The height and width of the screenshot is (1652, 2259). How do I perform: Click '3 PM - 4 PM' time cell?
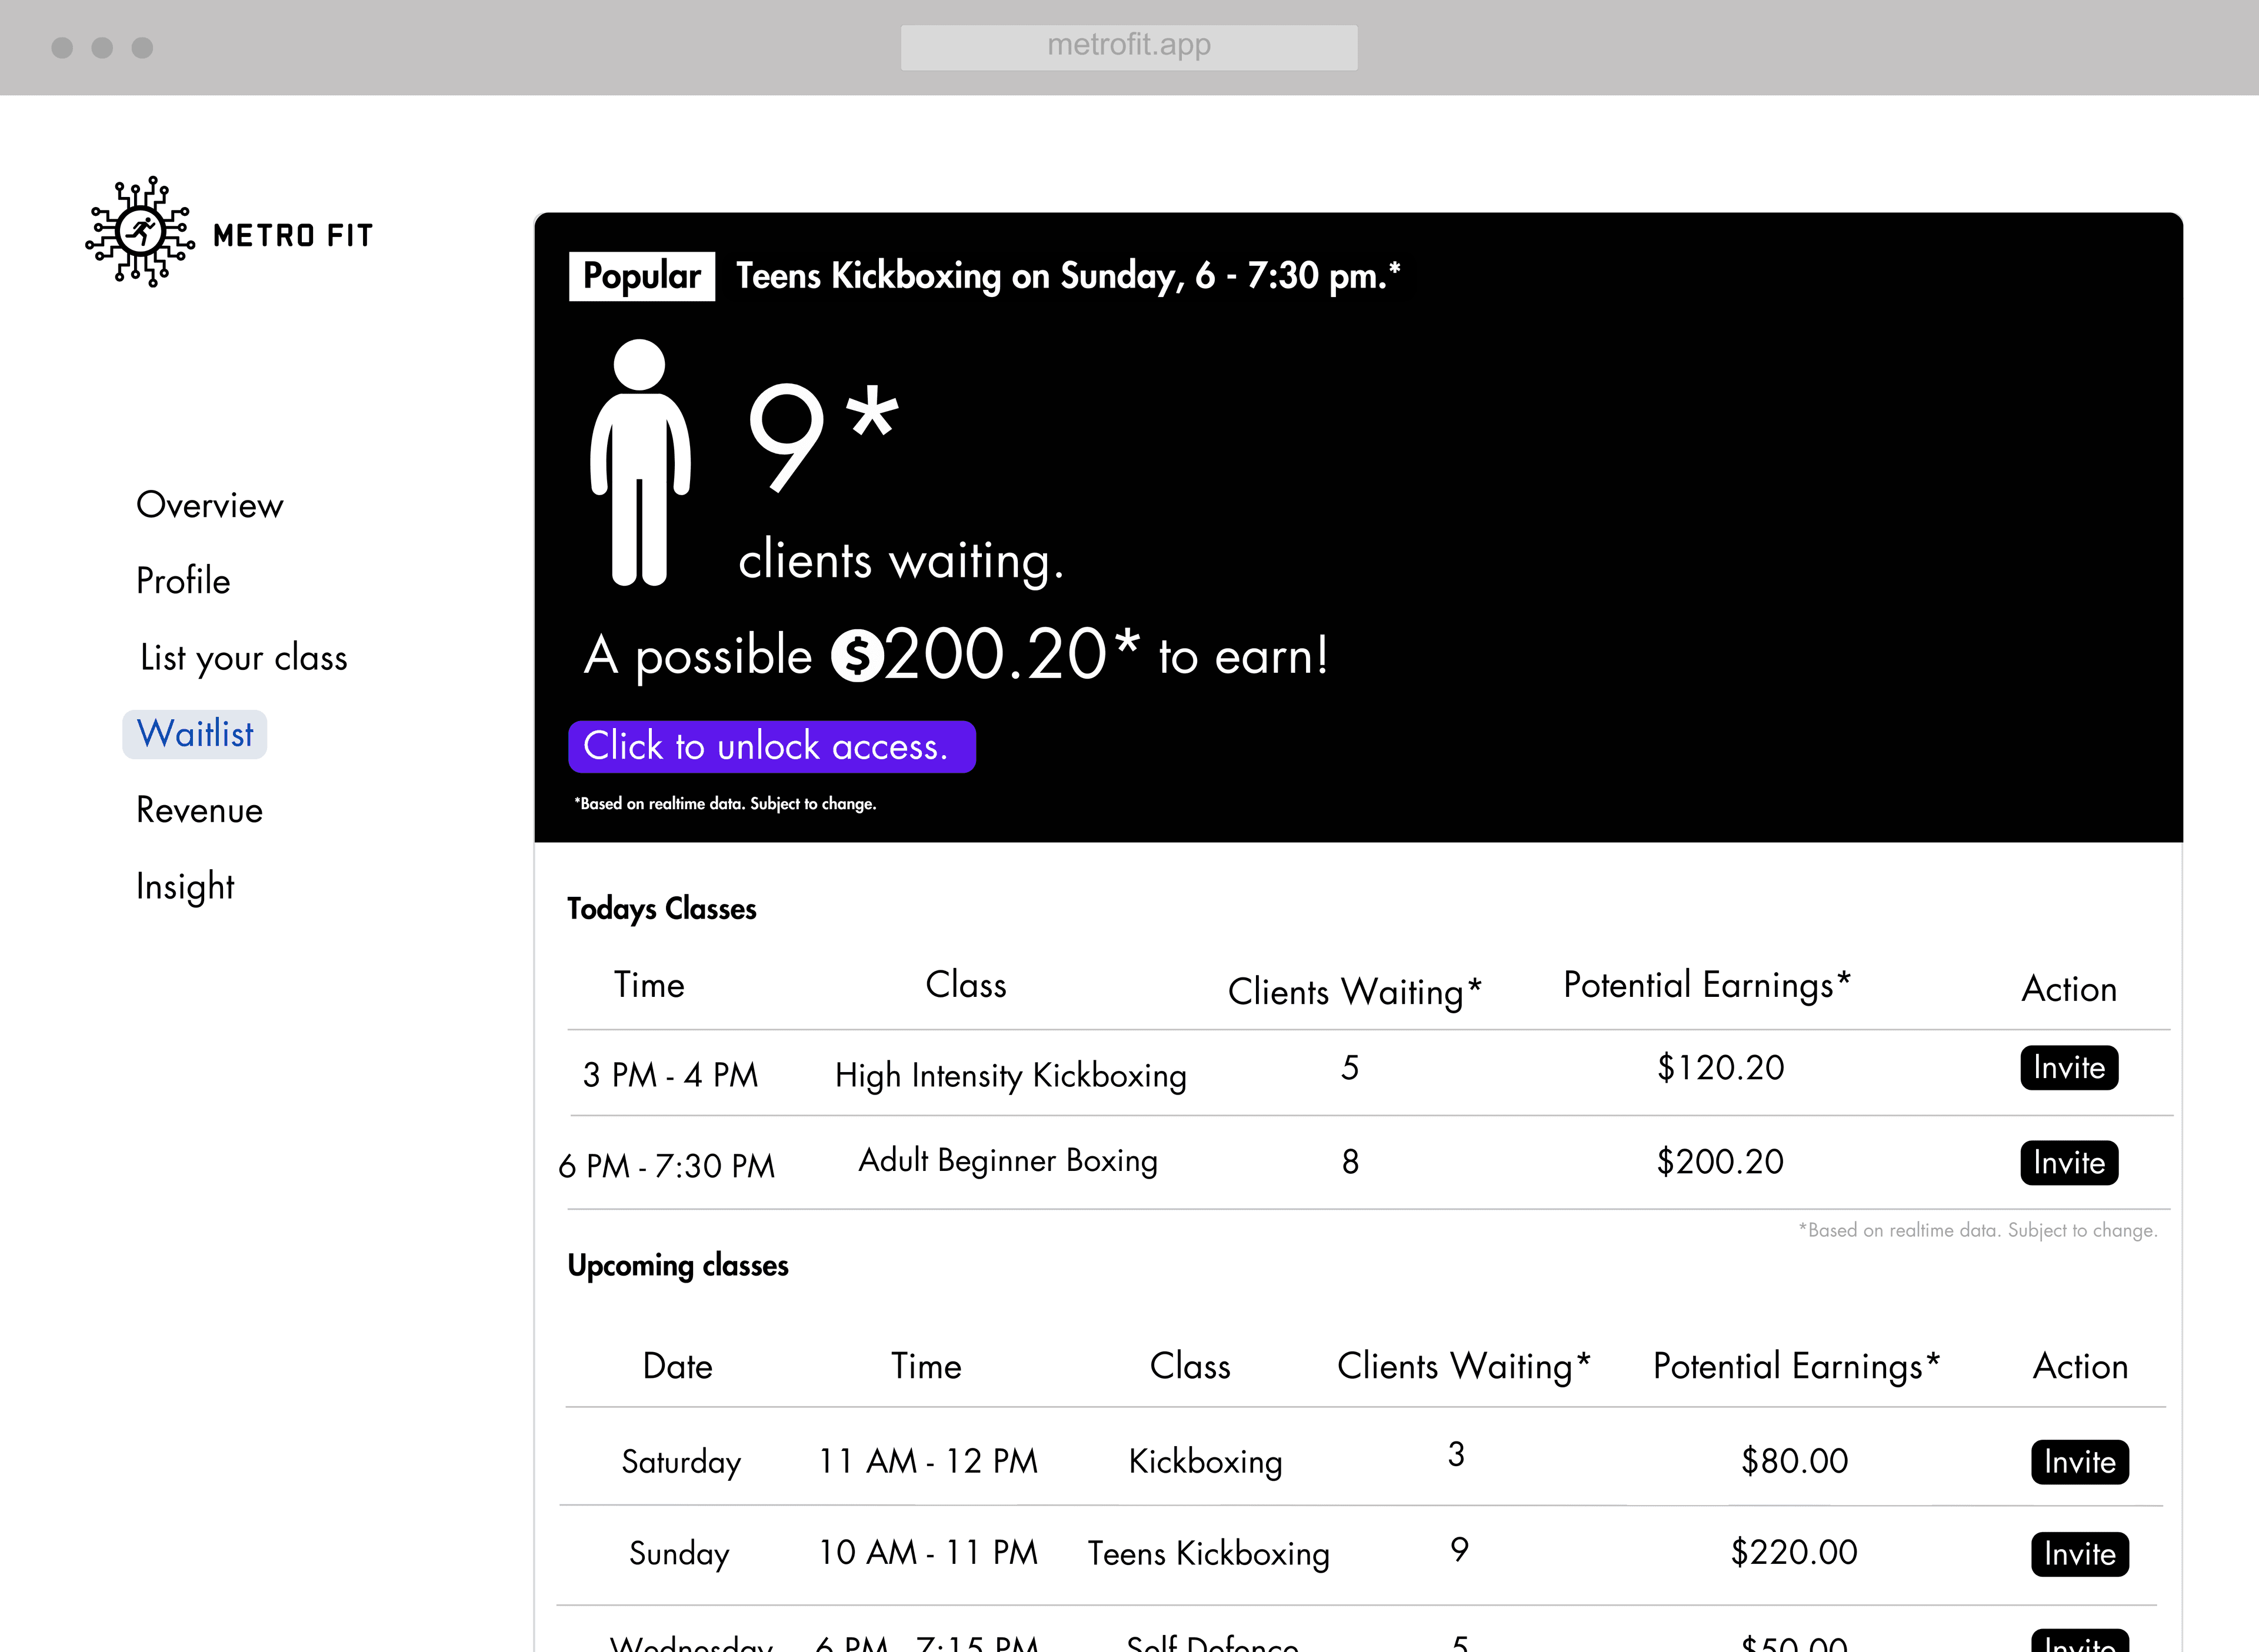(x=671, y=1075)
